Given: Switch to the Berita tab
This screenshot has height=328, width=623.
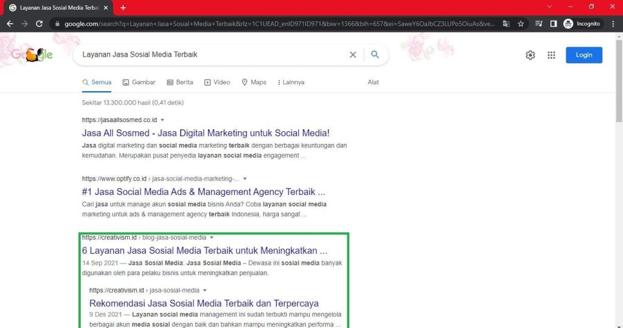Looking at the screenshot, I should (179, 83).
